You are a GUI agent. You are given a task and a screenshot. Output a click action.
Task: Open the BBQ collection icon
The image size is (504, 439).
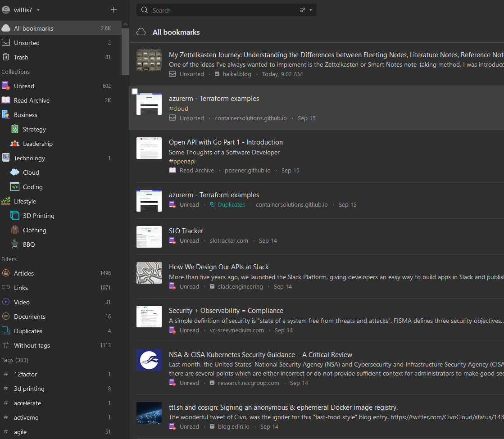(x=15, y=244)
